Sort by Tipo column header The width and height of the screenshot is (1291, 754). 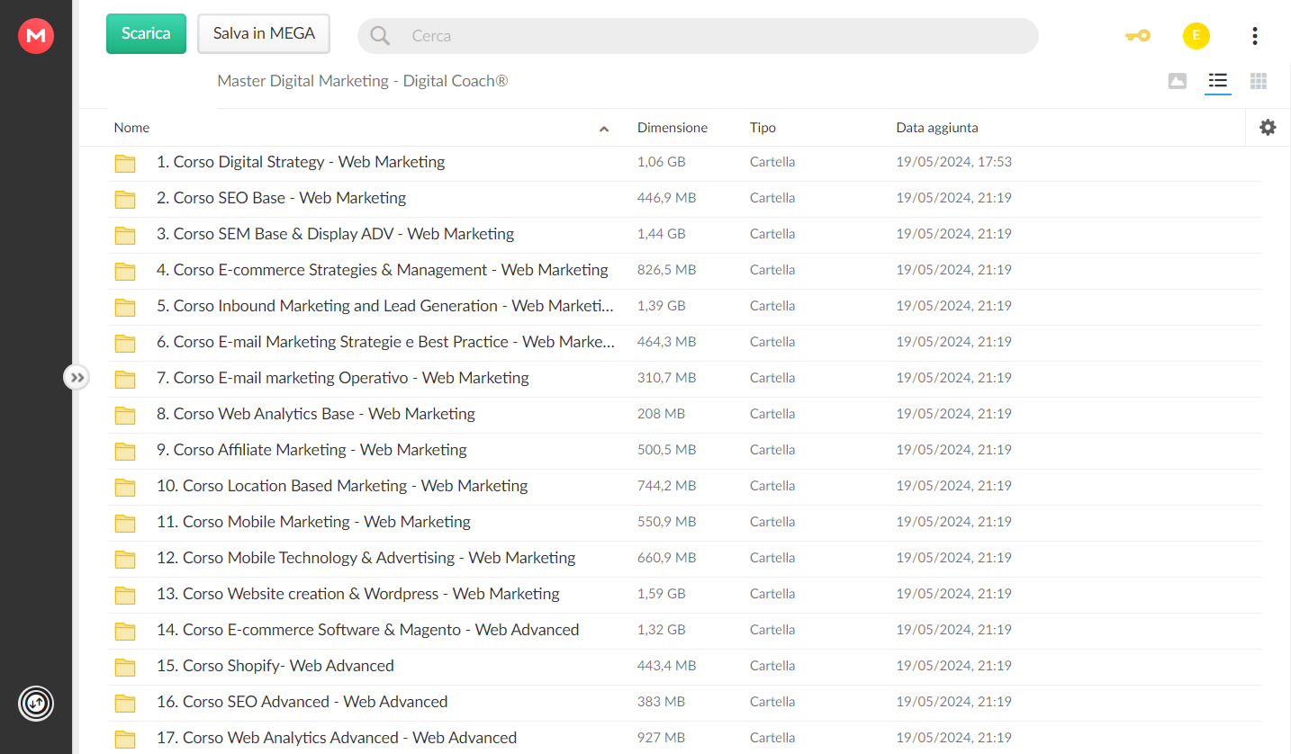(x=763, y=128)
